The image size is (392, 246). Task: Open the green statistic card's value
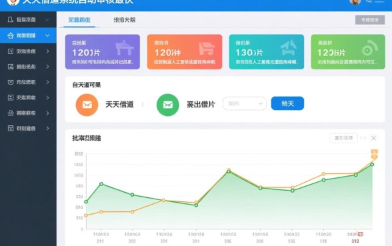(331, 53)
